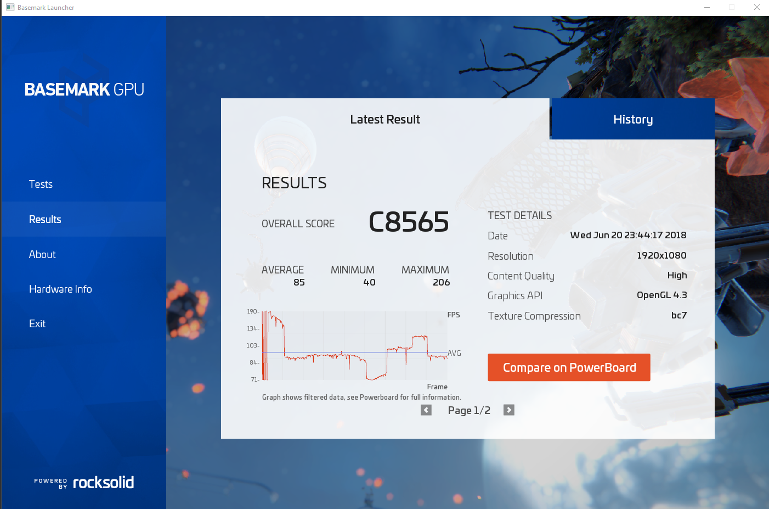
Task: Click the Basemark Launcher title bar icon
Action: 9,7
